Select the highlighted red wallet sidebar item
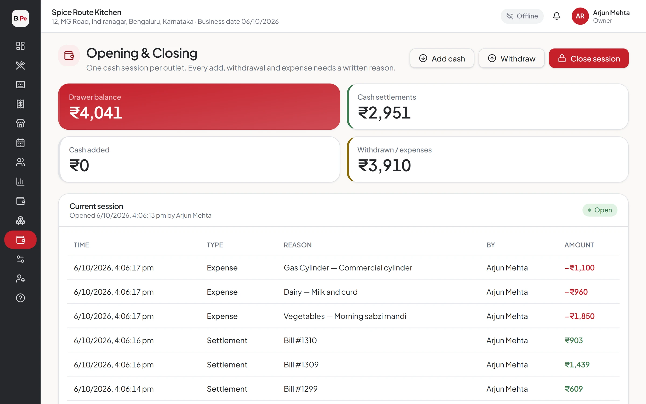 tap(20, 240)
